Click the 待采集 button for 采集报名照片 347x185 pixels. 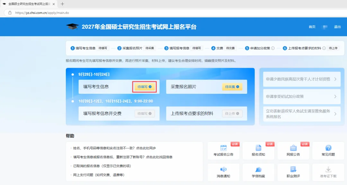232,87
